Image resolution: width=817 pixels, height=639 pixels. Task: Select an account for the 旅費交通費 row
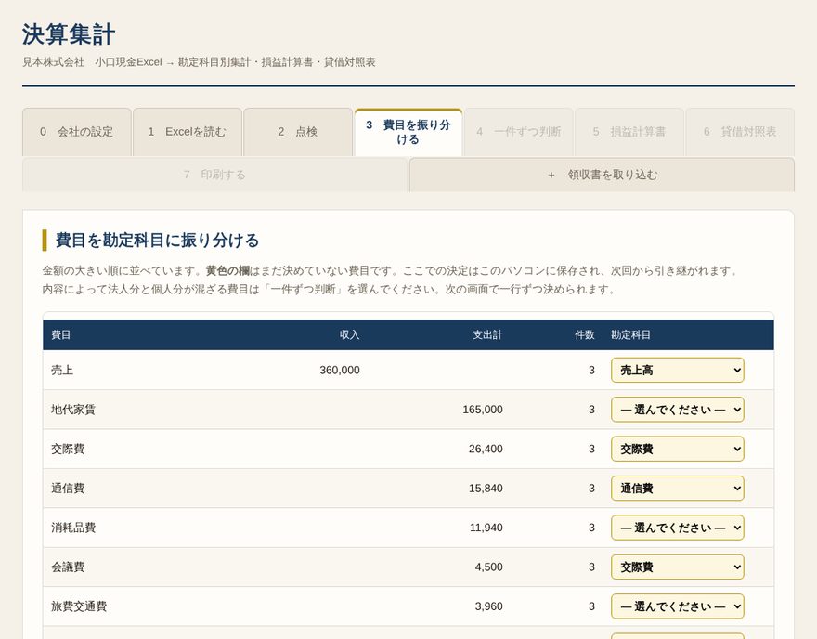678,606
